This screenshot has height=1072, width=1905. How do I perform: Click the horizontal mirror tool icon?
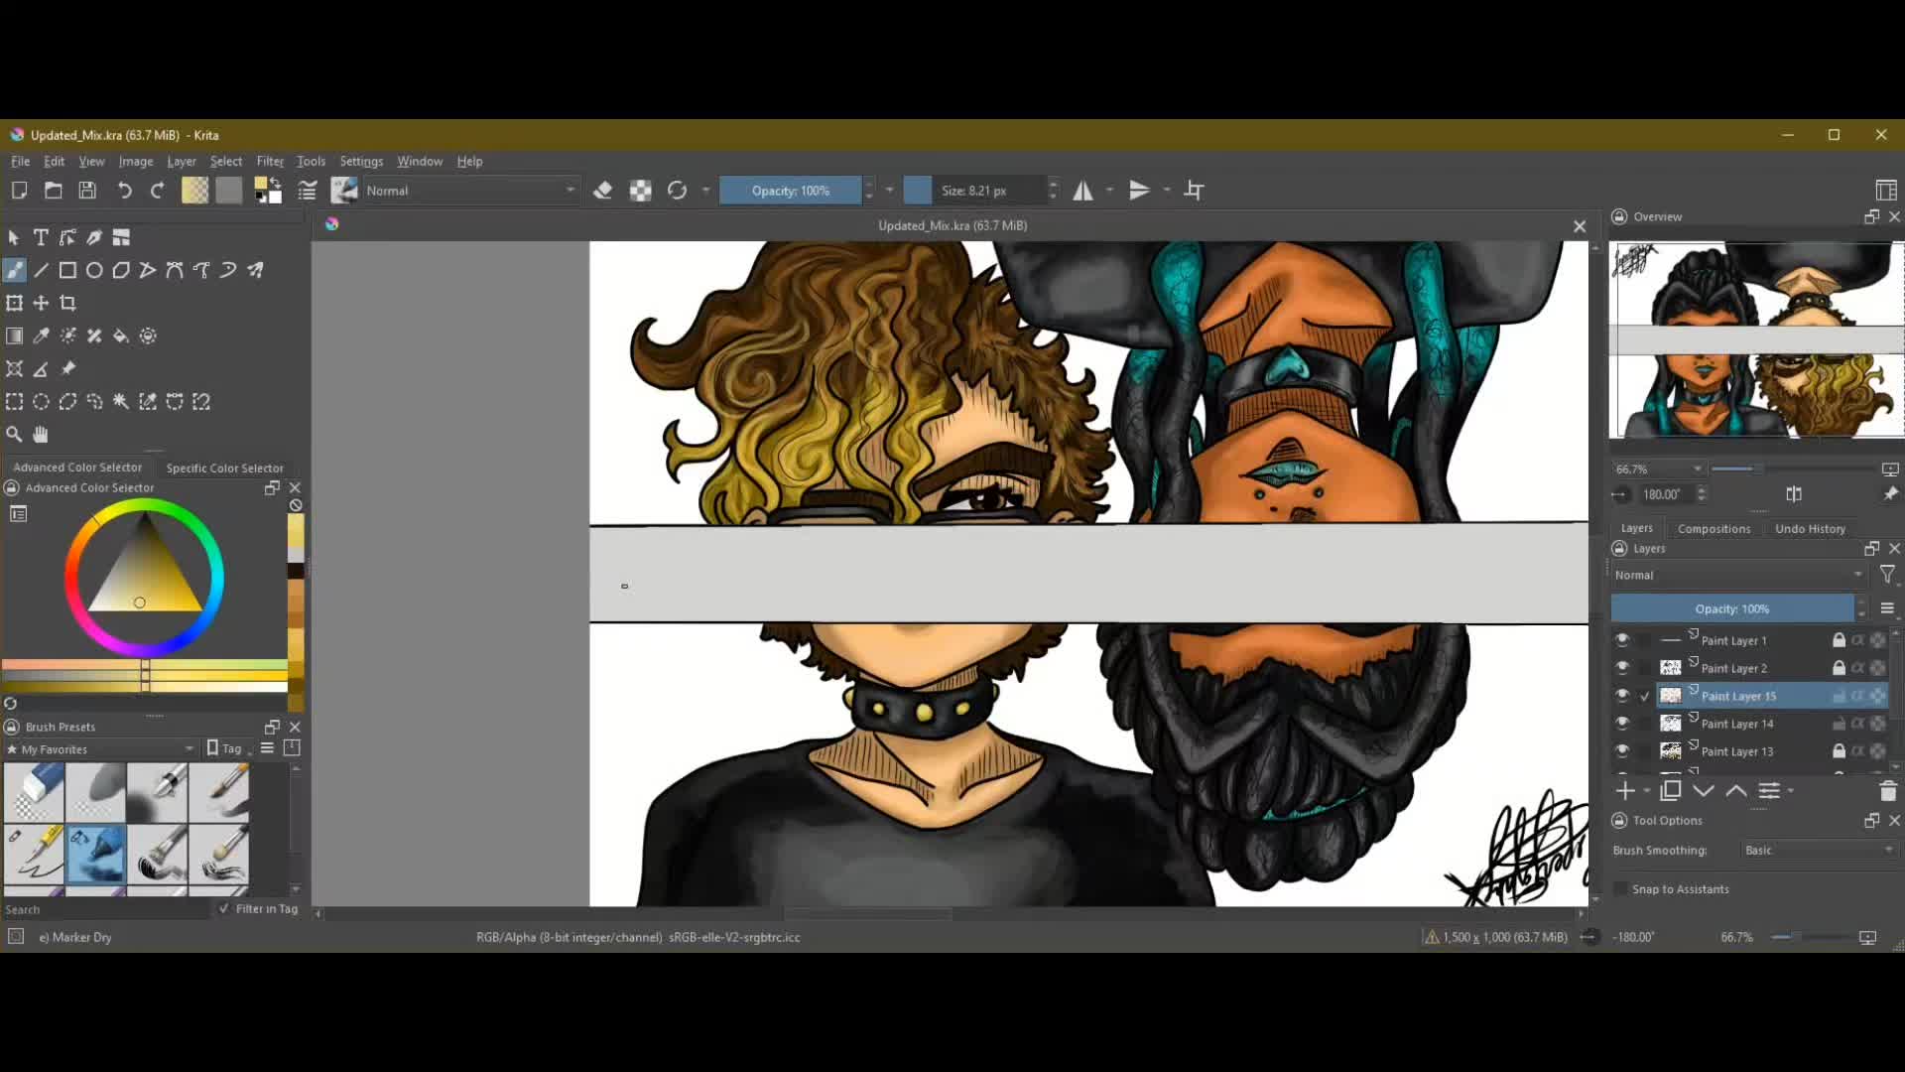(x=1082, y=191)
